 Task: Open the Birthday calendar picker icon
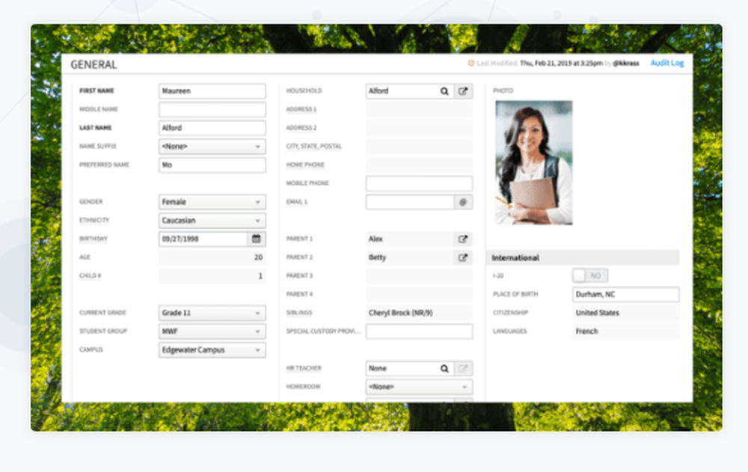pos(255,239)
